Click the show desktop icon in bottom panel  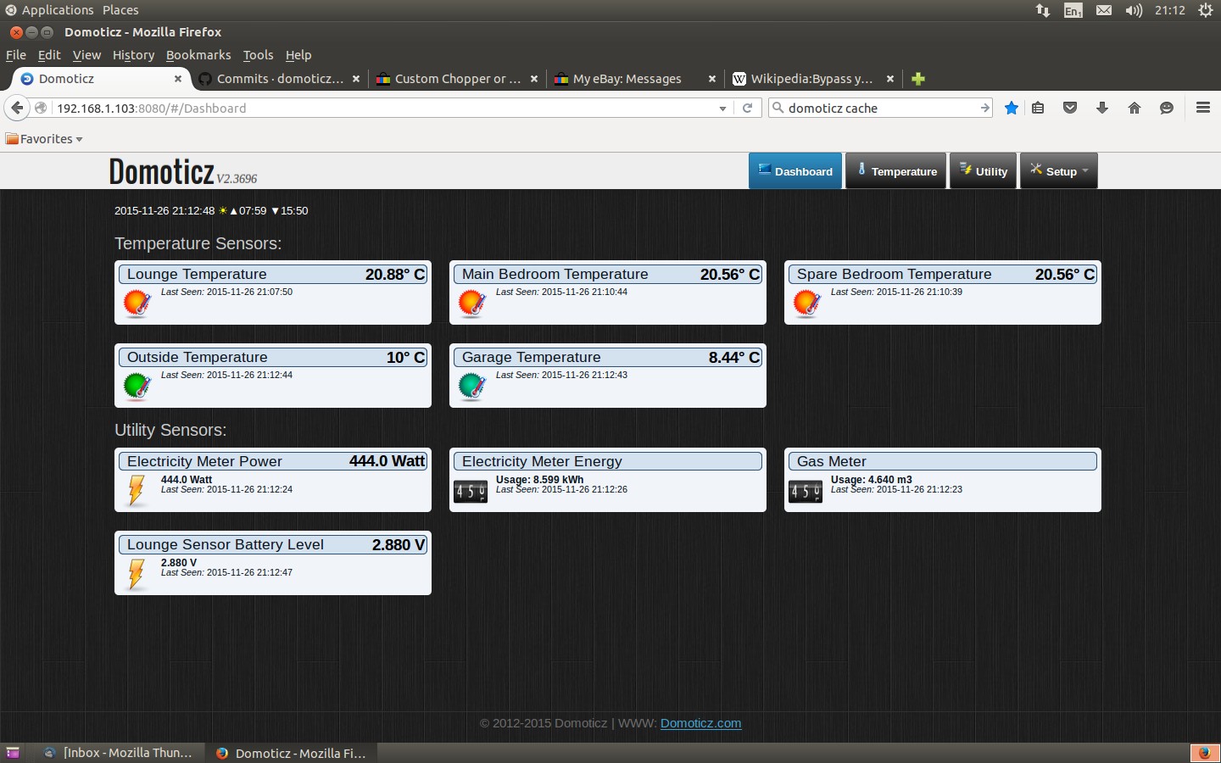click(x=12, y=753)
